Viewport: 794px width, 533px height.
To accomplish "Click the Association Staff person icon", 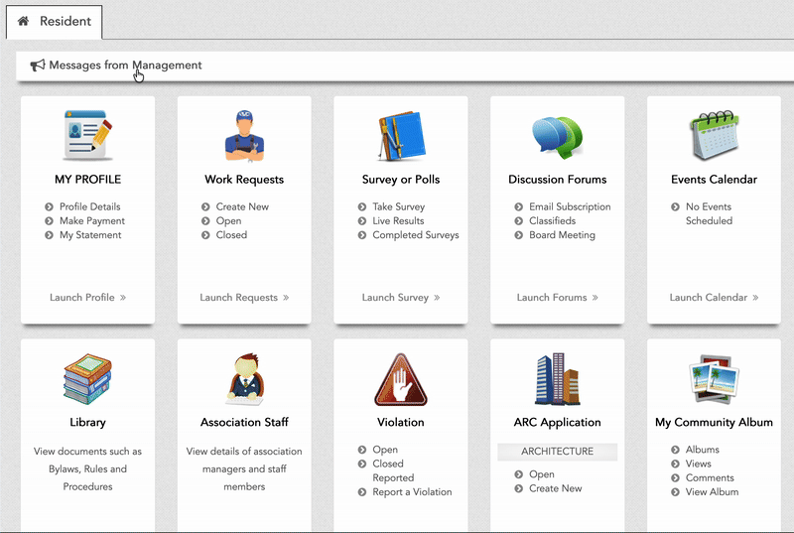I will (x=244, y=380).
